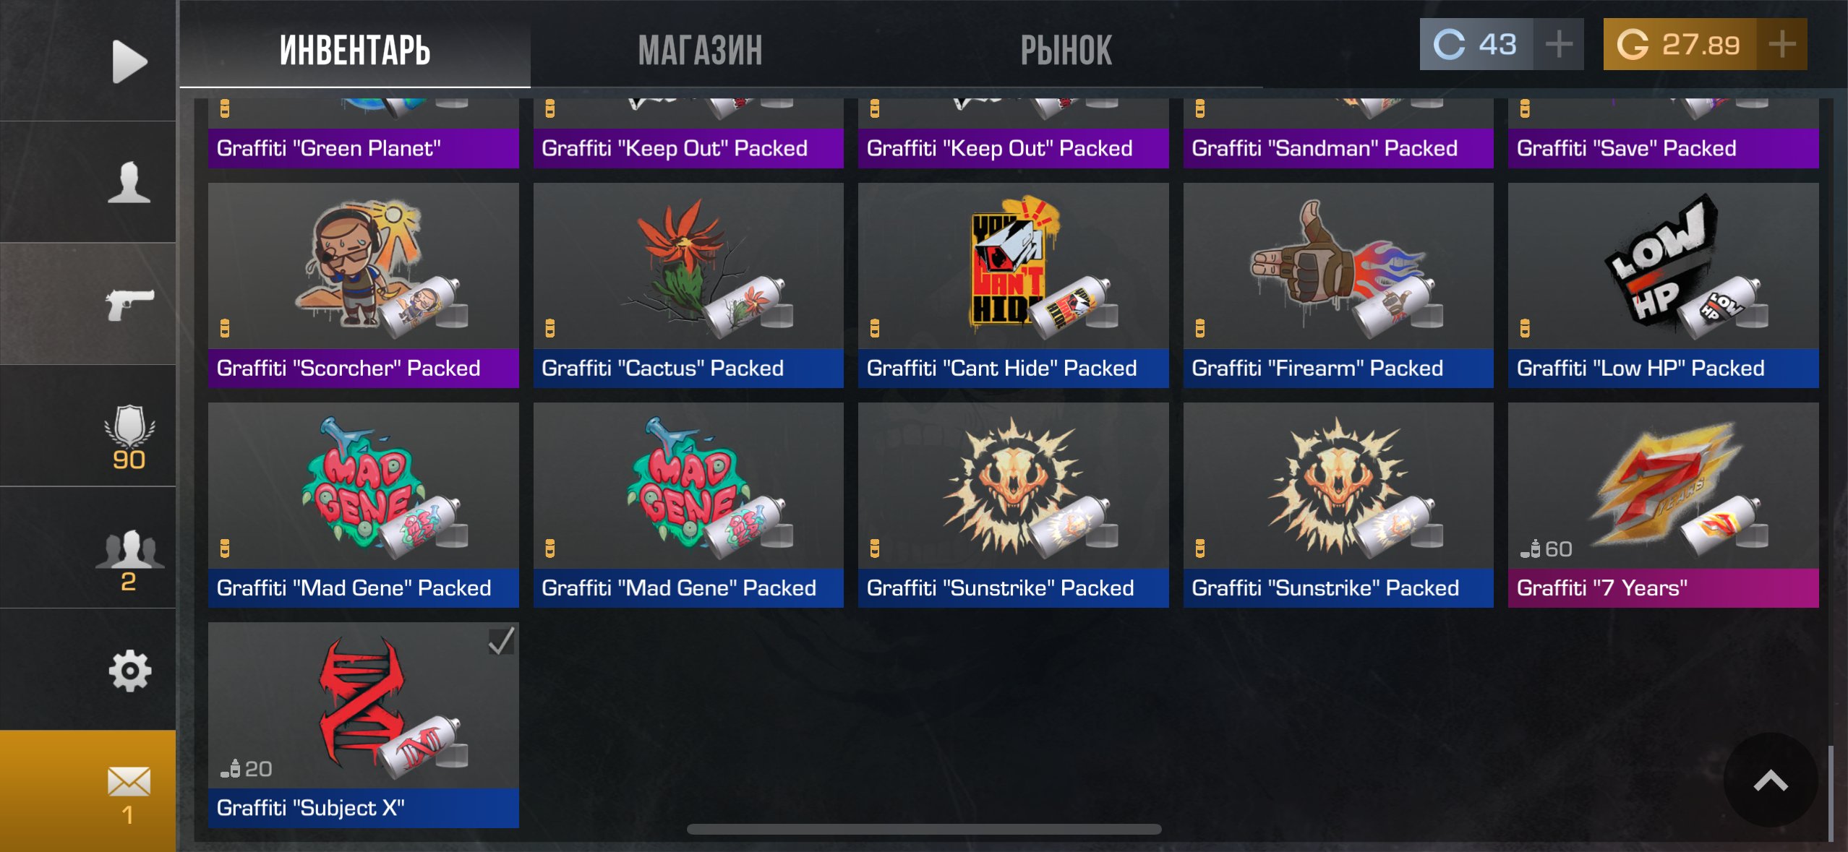
Task: Select the pistol weapons icon
Action: click(x=129, y=304)
